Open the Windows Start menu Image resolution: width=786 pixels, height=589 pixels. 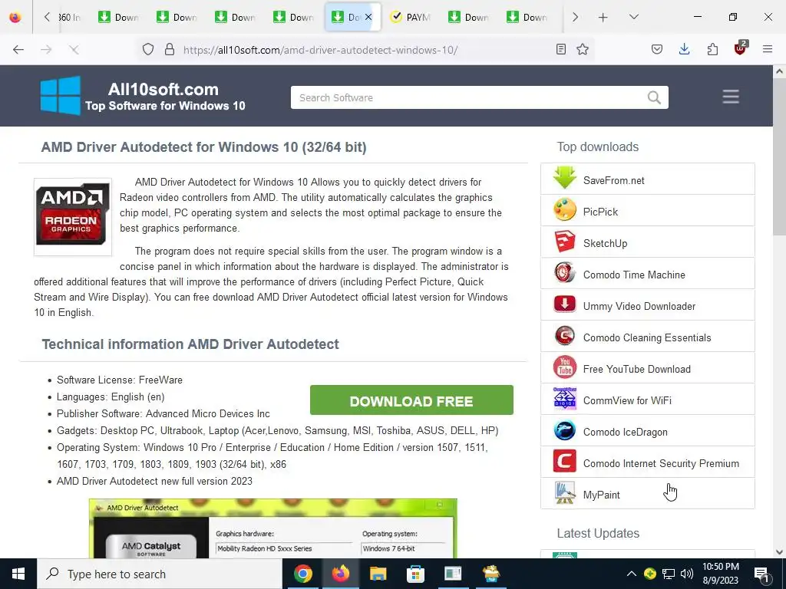point(18,574)
